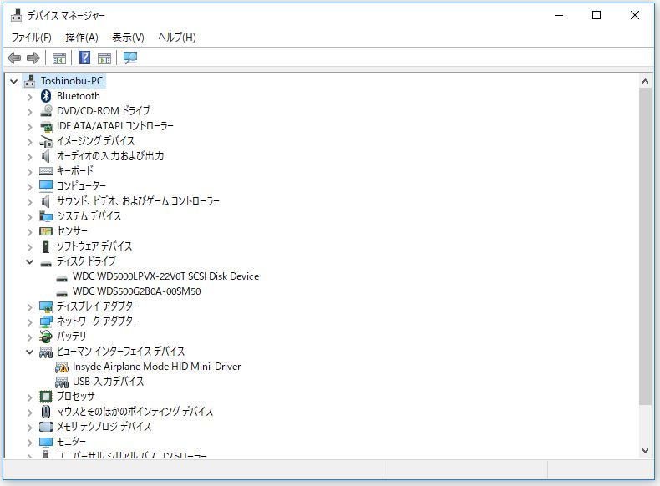The image size is (660, 486).
Task: Click the センサー category icon
Action: tap(46, 231)
